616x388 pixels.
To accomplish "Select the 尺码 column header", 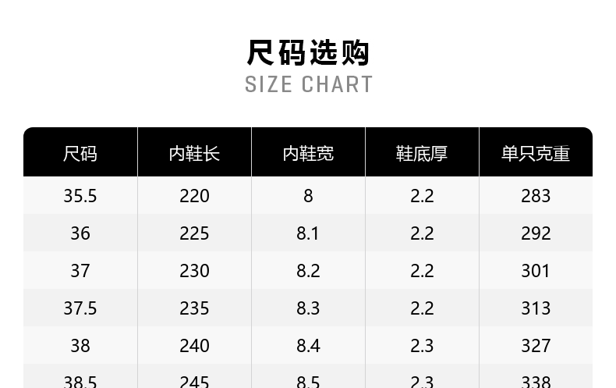I will [x=80, y=154].
